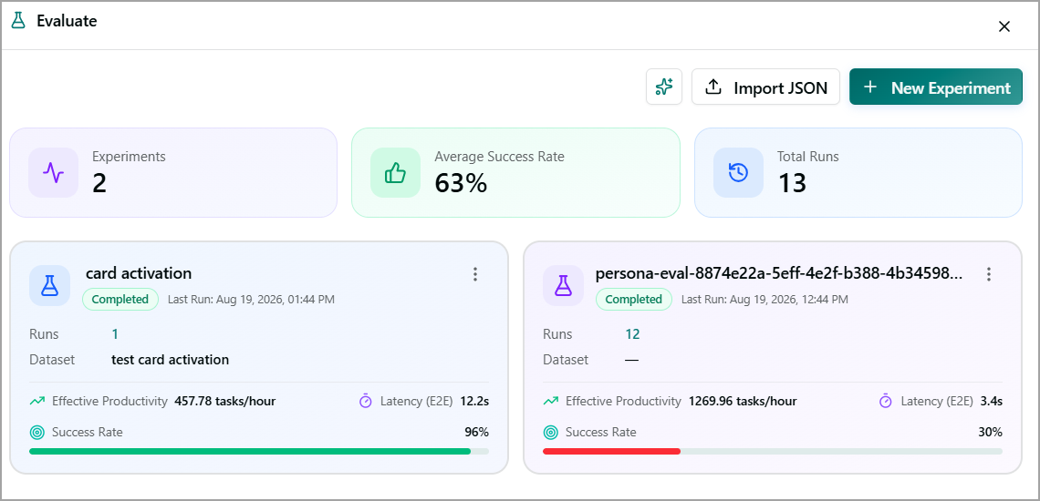Click the Experiments count 2
The image size is (1040, 501).
[99, 183]
